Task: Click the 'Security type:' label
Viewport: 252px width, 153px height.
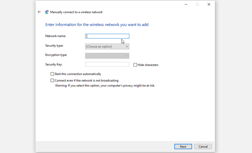Action: [54, 45]
